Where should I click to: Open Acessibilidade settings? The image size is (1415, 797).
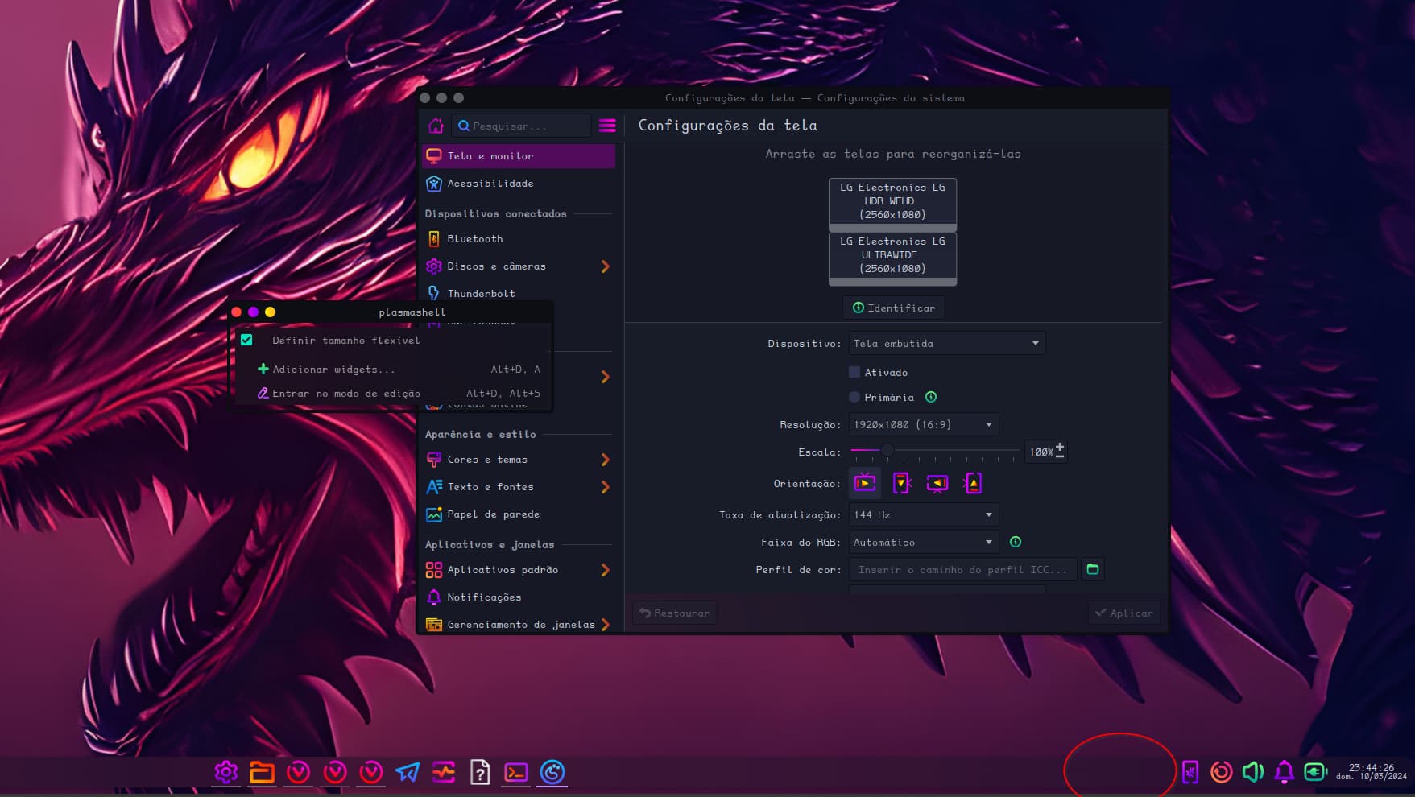click(x=518, y=184)
